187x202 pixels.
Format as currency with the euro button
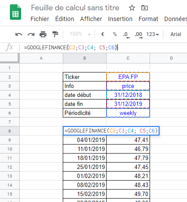tap(103, 34)
